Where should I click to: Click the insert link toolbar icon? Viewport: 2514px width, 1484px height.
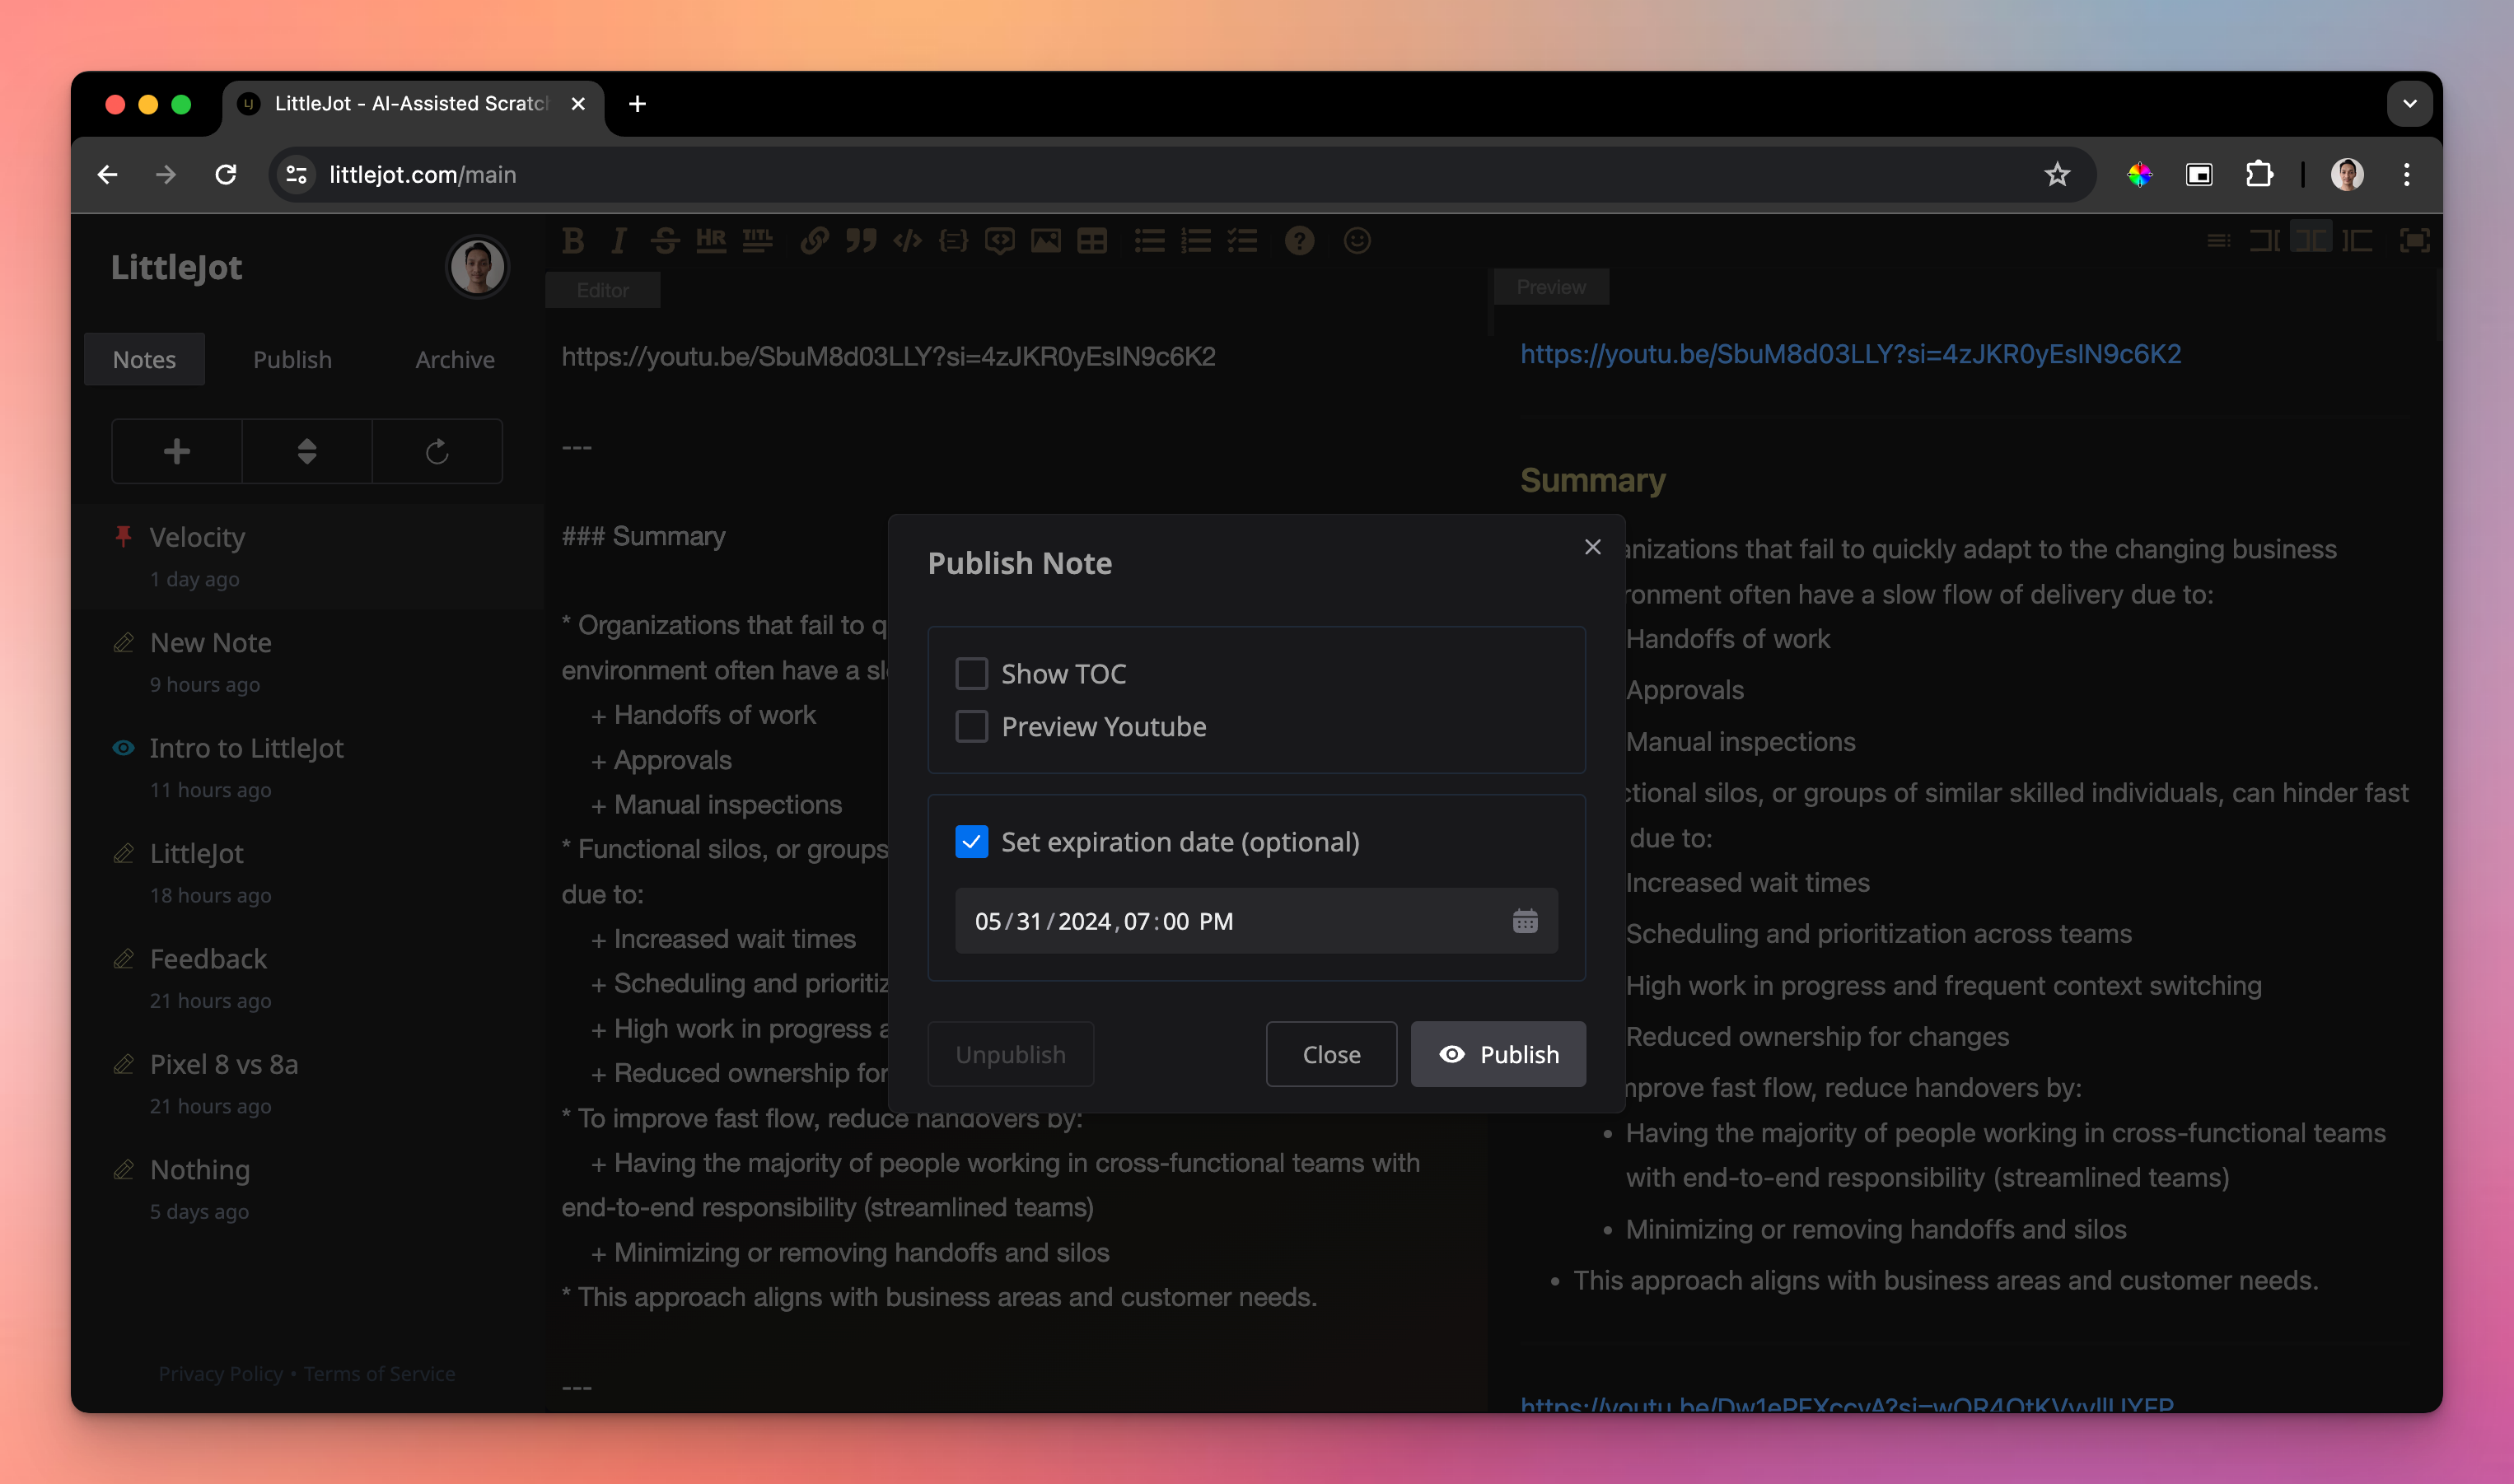(814, 241)
